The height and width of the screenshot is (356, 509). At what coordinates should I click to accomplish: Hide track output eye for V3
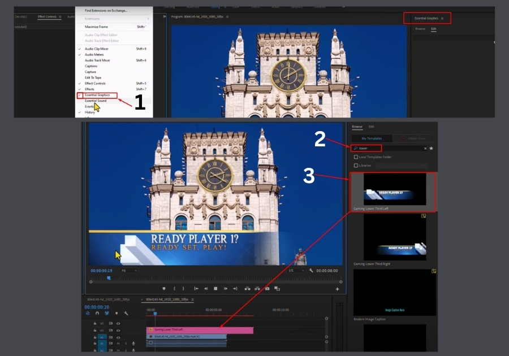118,323
